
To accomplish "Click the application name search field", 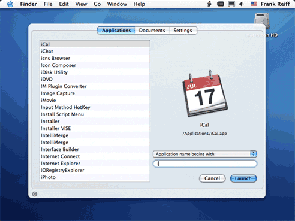I will coord(205,164).
